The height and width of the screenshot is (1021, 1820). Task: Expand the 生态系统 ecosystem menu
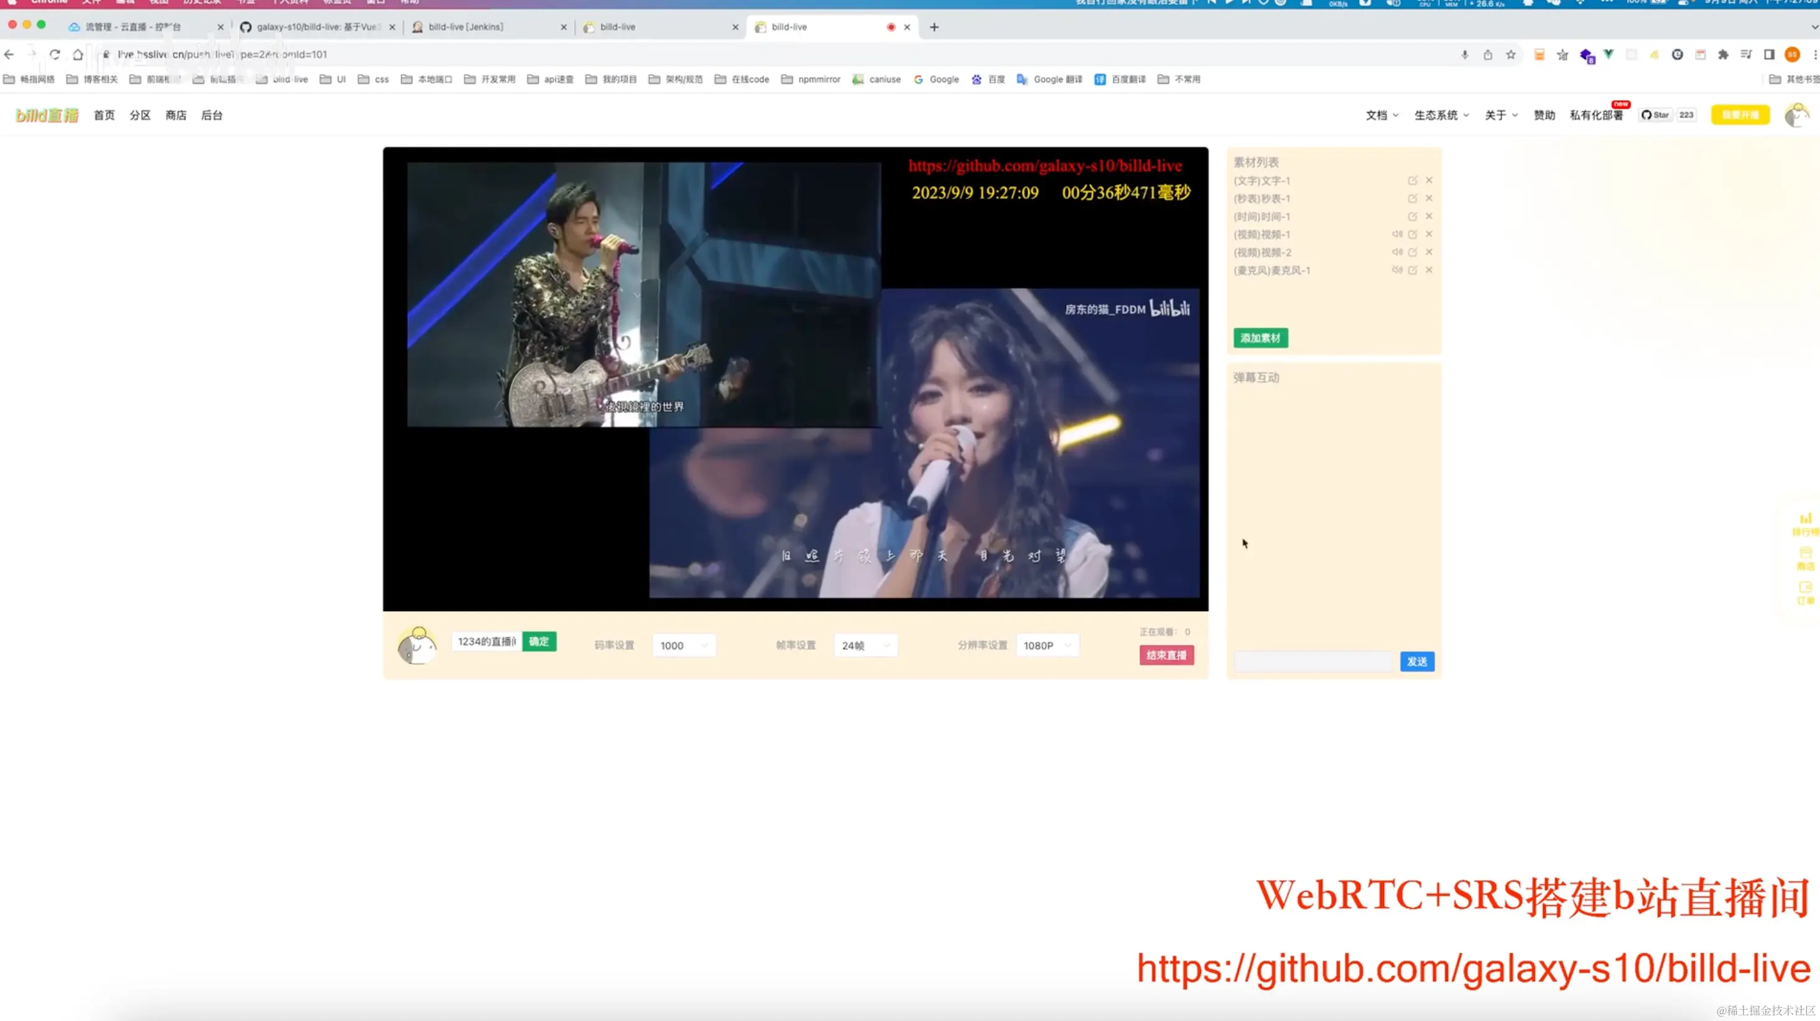[x=1441, y=115]
